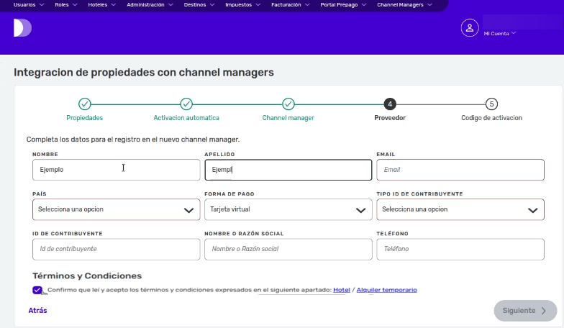Expand the País dropdown

pyautogui.click(x=116, y=209)
